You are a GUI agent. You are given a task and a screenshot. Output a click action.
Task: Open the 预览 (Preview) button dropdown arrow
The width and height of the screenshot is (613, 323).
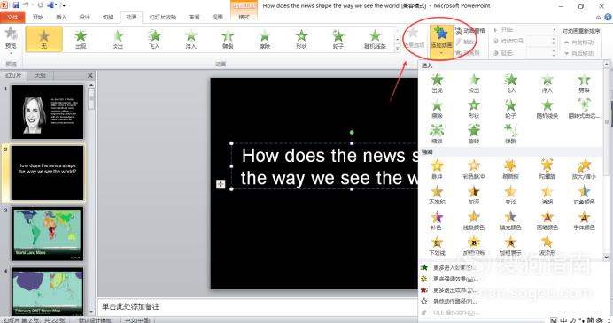(x=11, y=52)
